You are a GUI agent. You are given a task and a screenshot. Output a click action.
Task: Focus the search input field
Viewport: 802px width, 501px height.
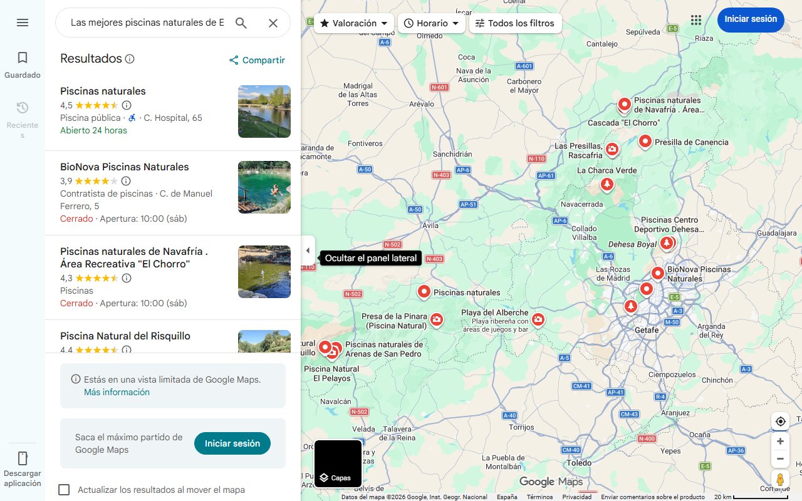147,23
